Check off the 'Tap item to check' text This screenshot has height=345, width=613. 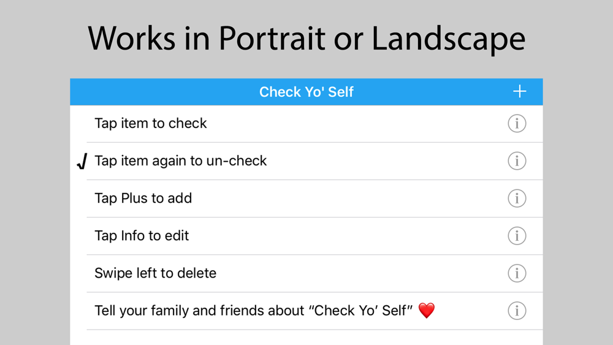click(x=151, y=123)
